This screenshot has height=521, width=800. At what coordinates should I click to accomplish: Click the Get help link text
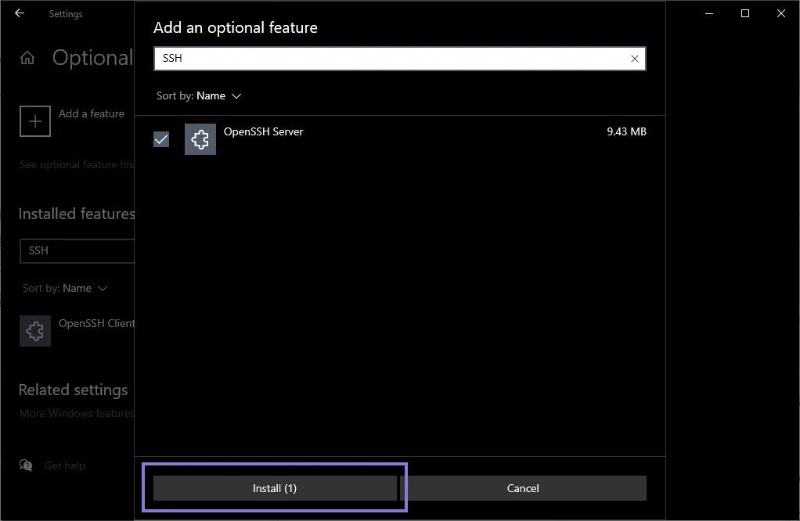click(x=64, y=465)
